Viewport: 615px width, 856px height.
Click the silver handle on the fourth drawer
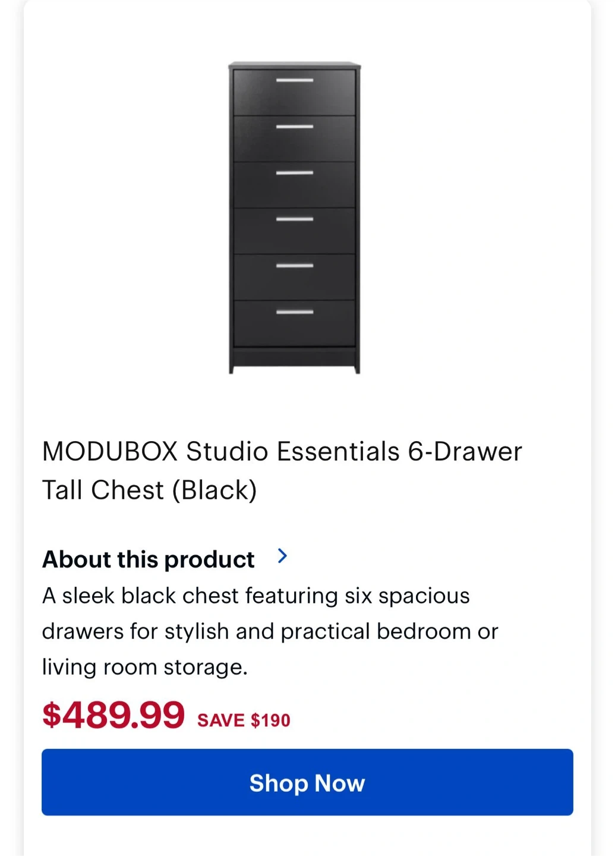pyautogui.click(x=295, y=219)
